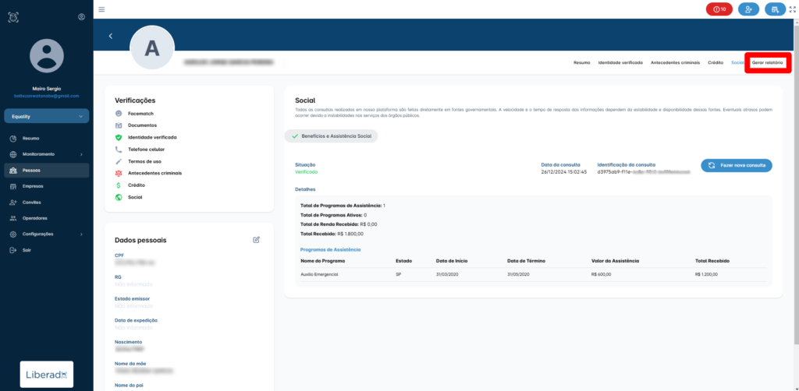The image size is (799, 391).
Task: Click the face-scan logo in sidebar
Action: (14, 17)
